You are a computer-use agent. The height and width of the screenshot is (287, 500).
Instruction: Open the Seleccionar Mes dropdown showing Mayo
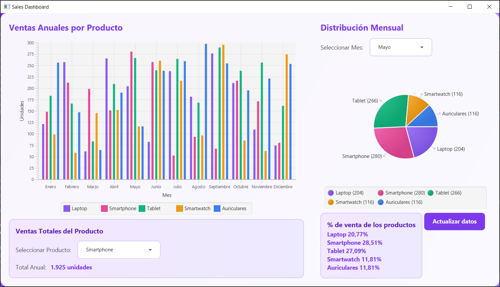point(400,47)
